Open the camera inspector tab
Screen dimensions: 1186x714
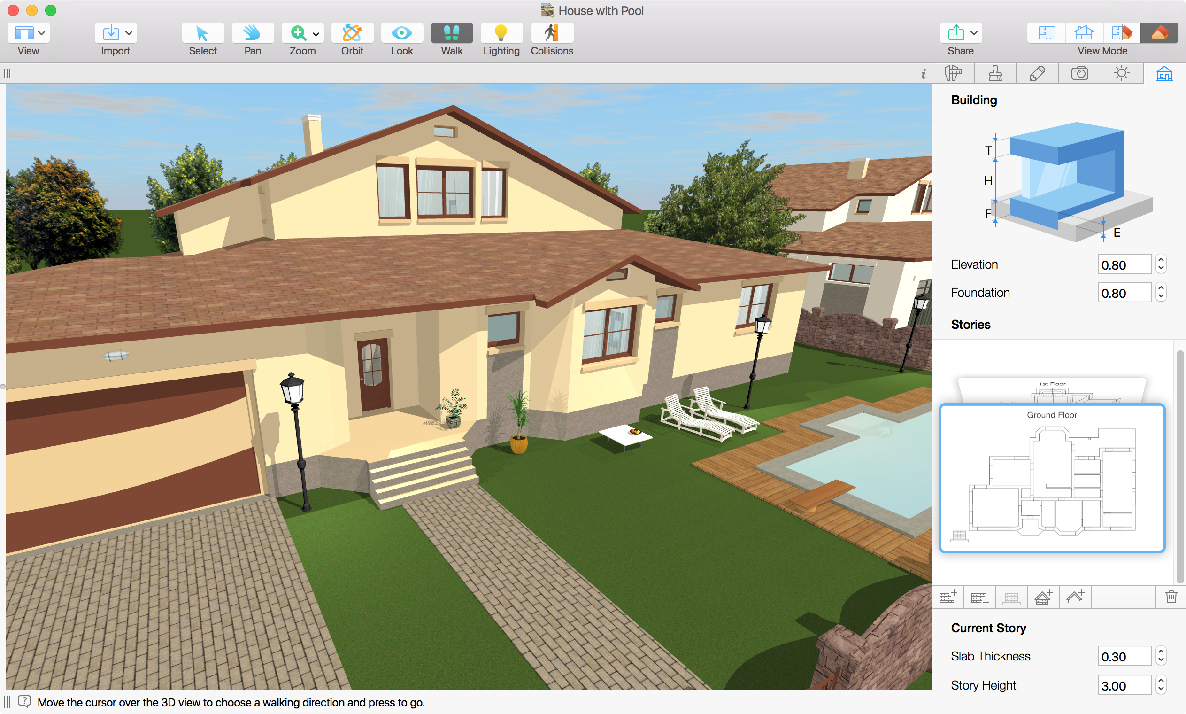click(x=1079, y=74)
